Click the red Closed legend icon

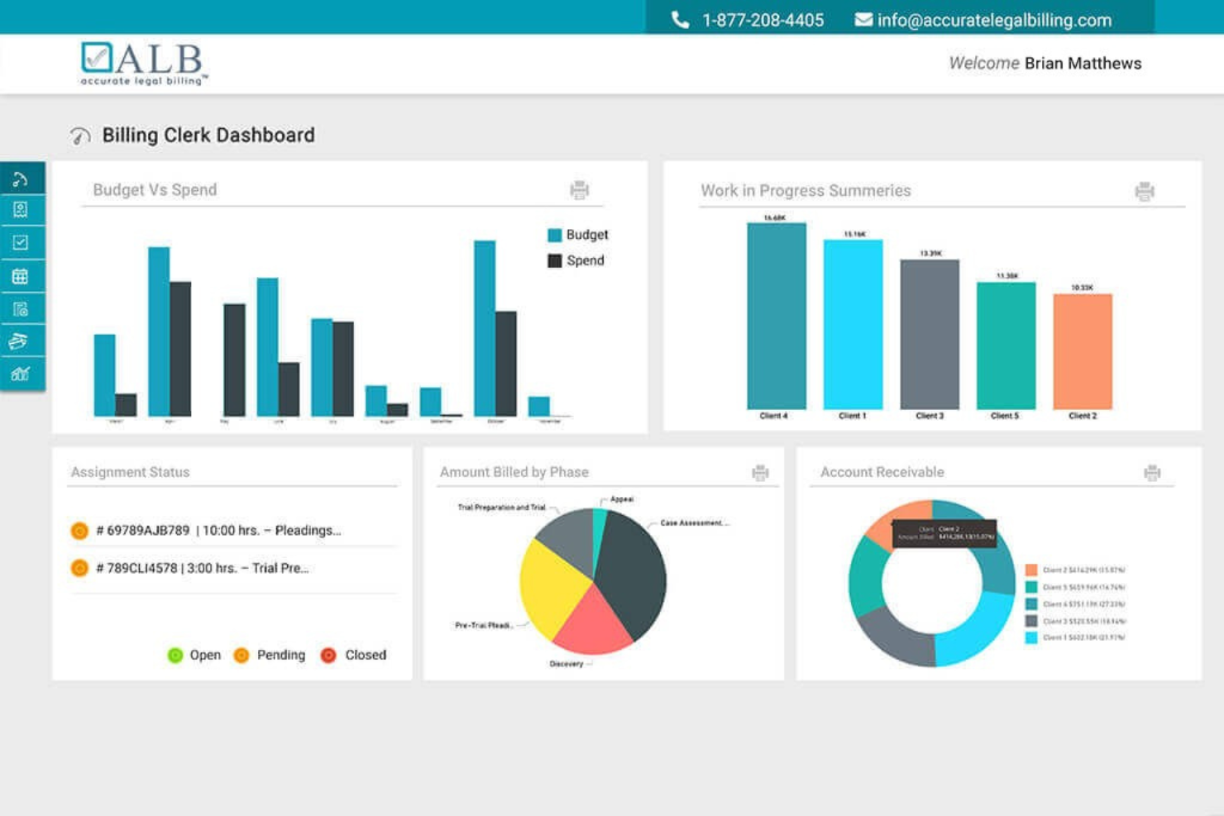[328, 656]
